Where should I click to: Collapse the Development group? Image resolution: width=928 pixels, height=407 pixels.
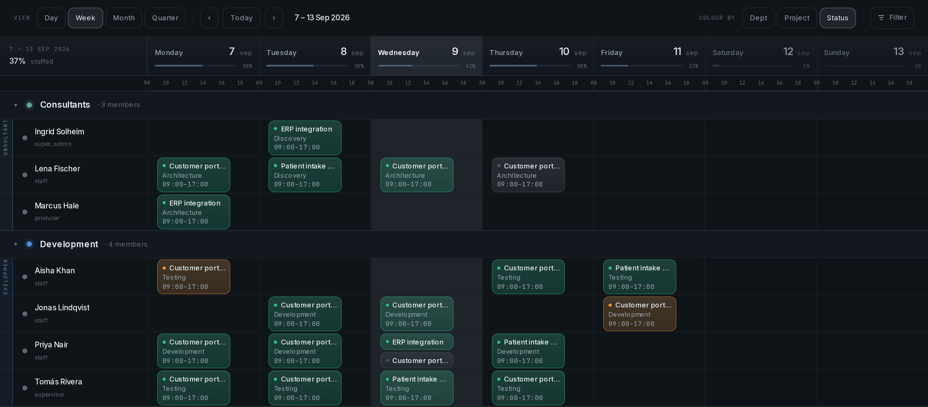click(x=15, y=244)
